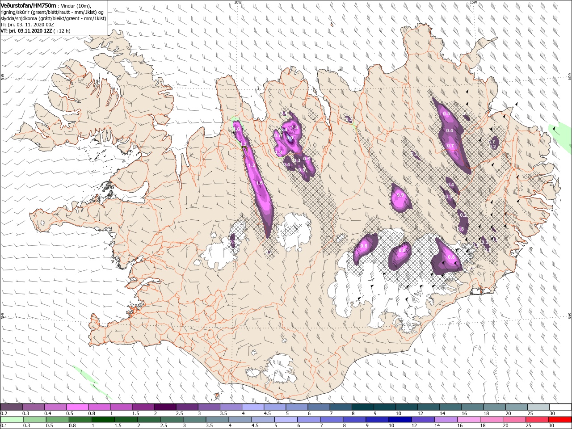Select the deep blue 10–12 rain legend swatch

(x=400, y=420)
